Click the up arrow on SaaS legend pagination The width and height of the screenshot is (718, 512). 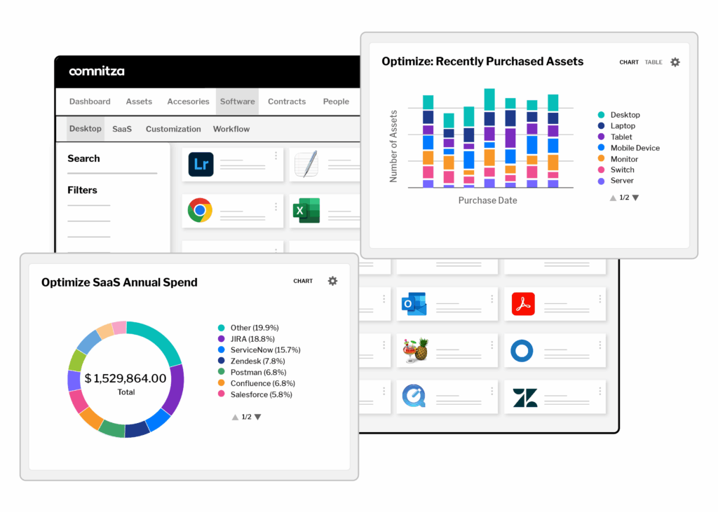[x=233, y=417]
